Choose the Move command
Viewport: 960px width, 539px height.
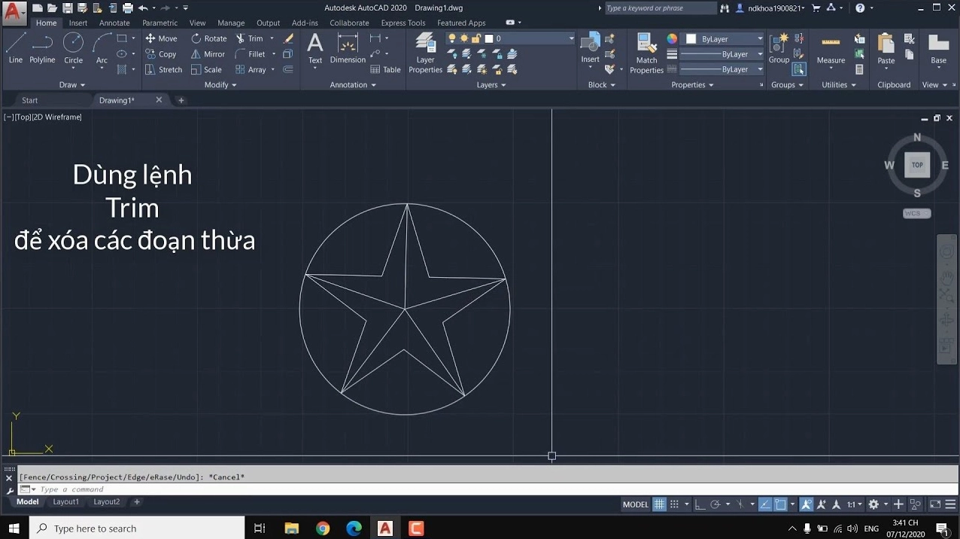click(x=161, y=38)
